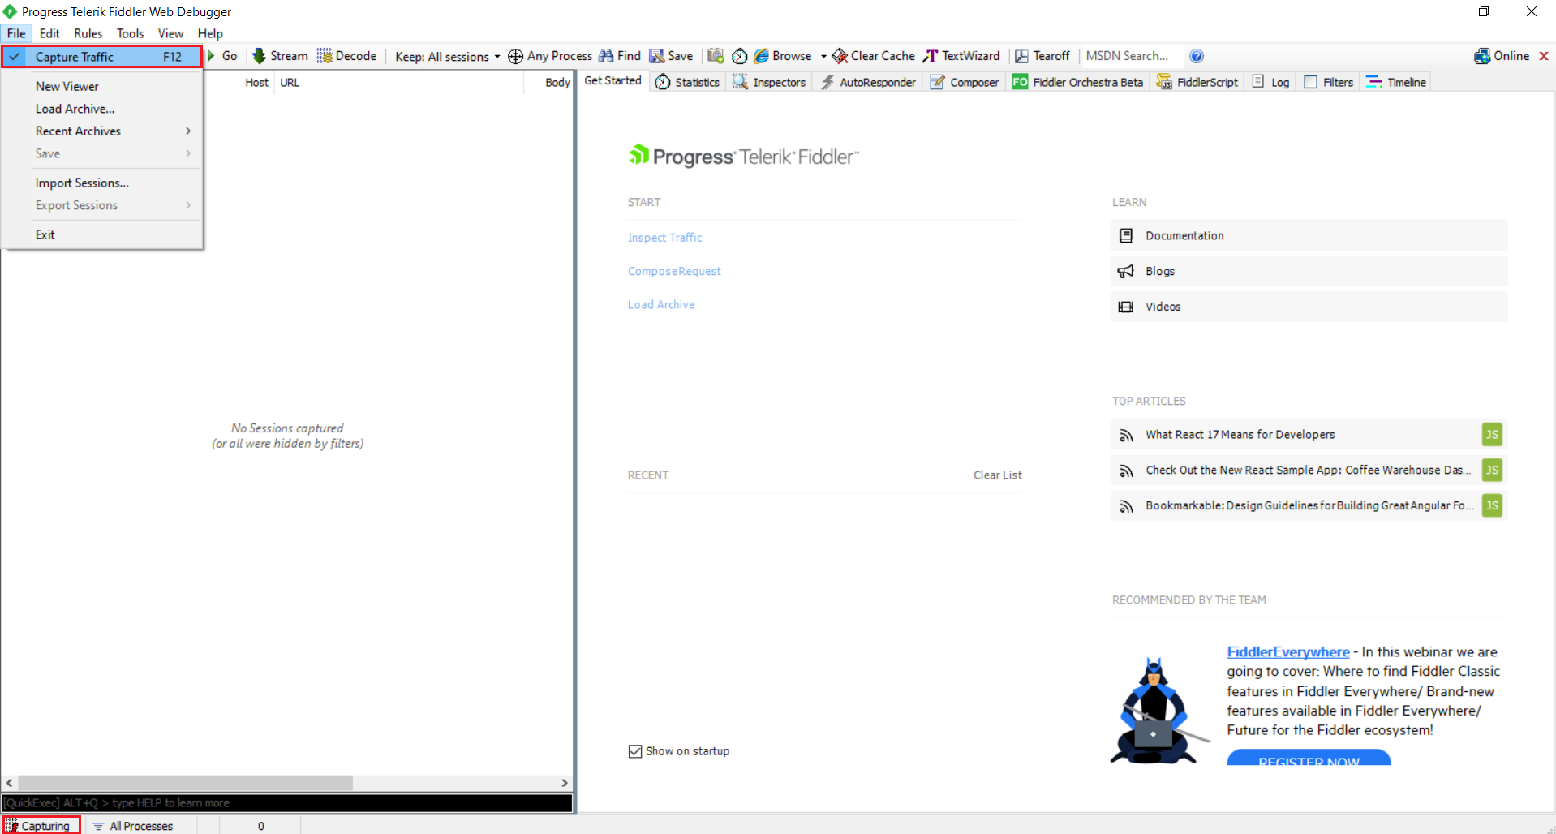Toggle the Show on startup checkbox

635,751
